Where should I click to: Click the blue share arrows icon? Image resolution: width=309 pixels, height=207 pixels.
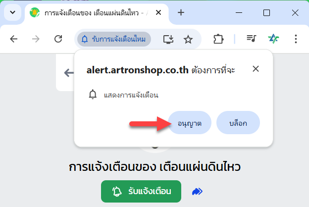pos(197,191)
